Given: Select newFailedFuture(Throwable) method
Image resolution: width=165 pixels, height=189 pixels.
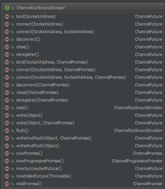Looking at the screenshot, I should (x=43, y=176).
